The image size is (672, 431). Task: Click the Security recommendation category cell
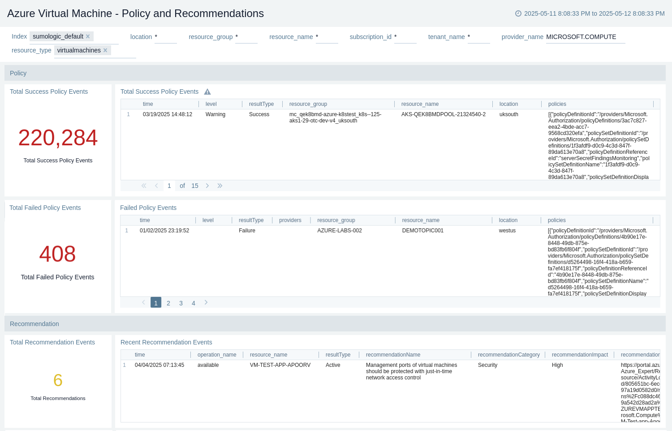click(487, 365)
